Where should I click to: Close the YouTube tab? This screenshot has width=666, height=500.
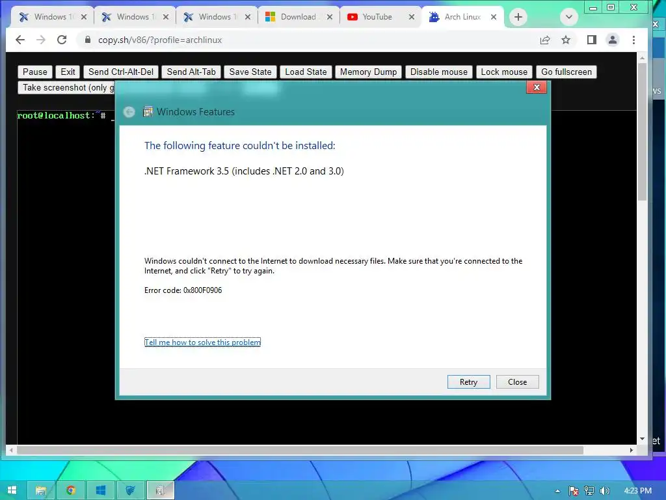coord(411,17)
